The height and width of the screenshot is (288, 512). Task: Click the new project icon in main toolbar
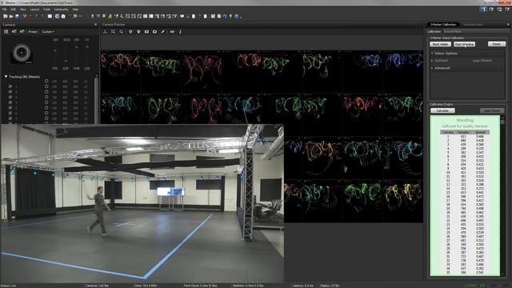6,16
